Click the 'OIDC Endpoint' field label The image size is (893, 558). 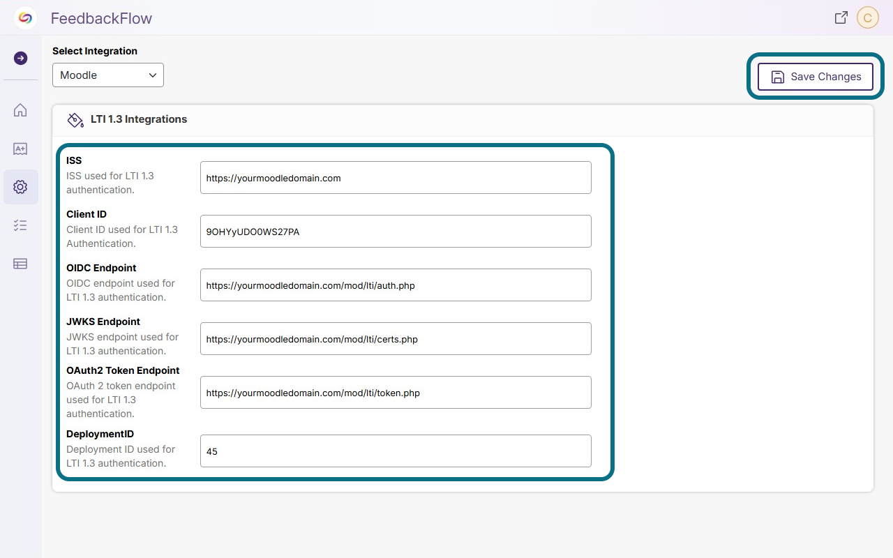[x=101, y=268]
